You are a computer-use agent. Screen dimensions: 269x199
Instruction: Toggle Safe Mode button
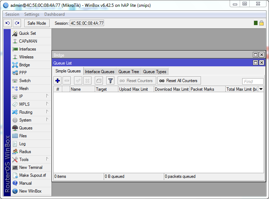pos(37,23)
